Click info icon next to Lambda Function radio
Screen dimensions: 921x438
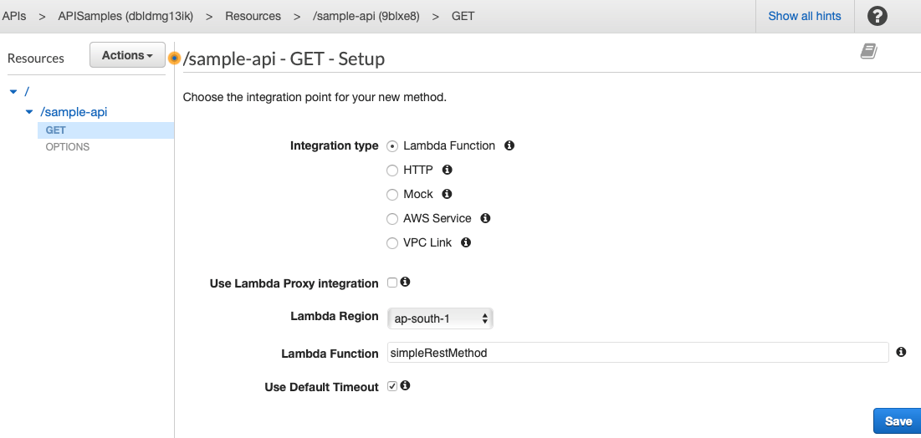pos(509,145)
